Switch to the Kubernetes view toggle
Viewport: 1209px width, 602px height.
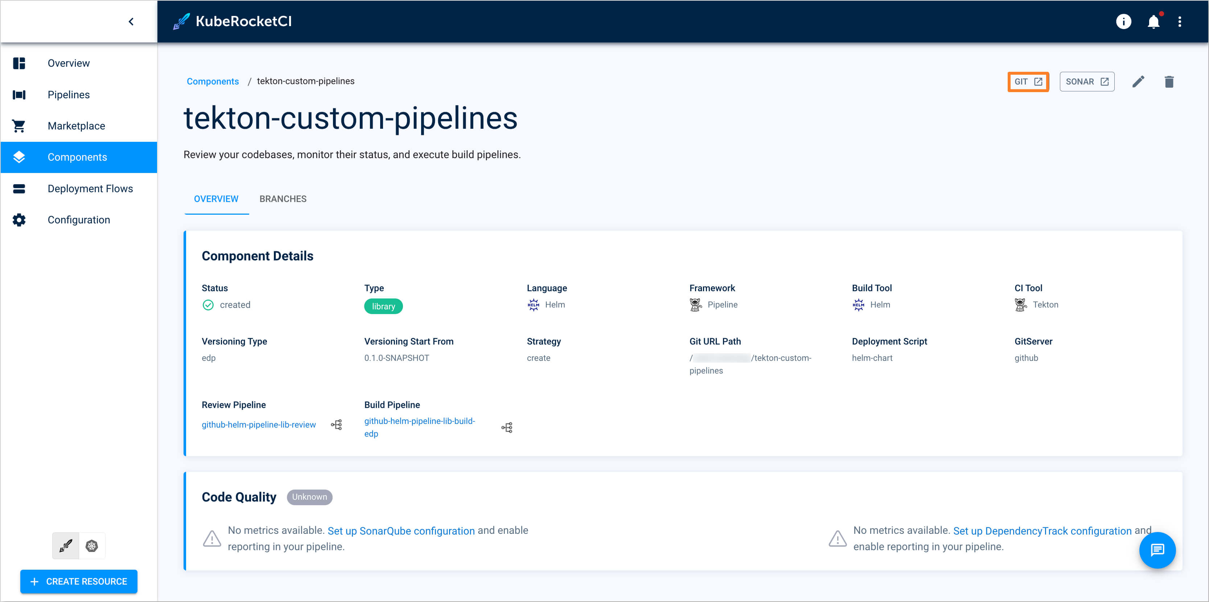coord(92,545)
